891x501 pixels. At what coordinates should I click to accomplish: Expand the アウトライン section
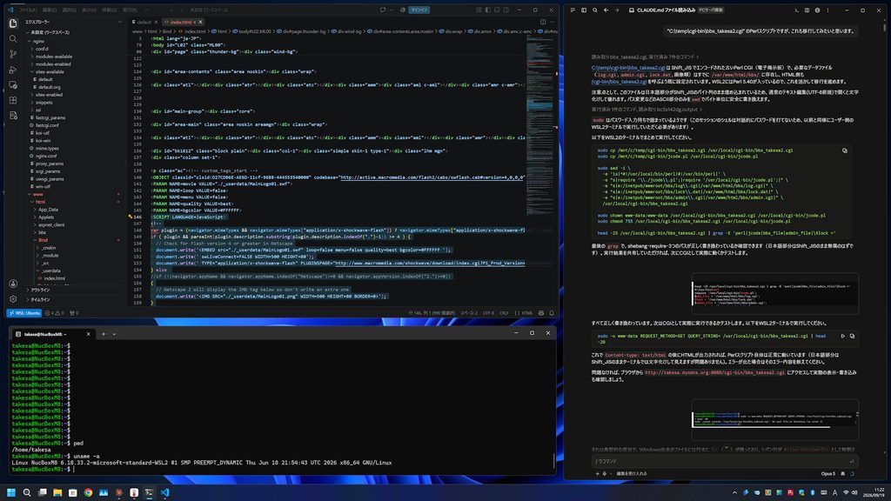pyautogui.click(x=40, y=290)
